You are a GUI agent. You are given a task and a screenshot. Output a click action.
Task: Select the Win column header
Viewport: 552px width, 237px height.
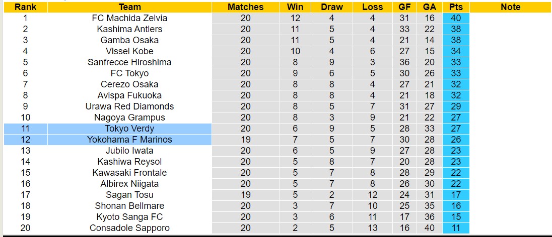pos(295,7)
